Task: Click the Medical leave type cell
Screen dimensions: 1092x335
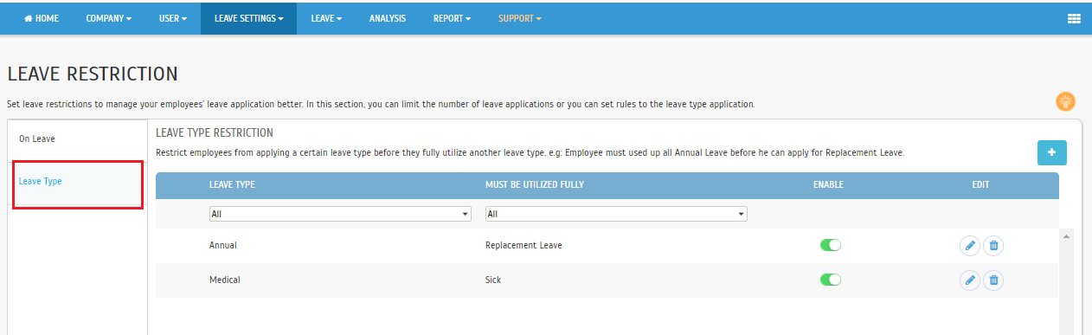Action: (224, 280)
